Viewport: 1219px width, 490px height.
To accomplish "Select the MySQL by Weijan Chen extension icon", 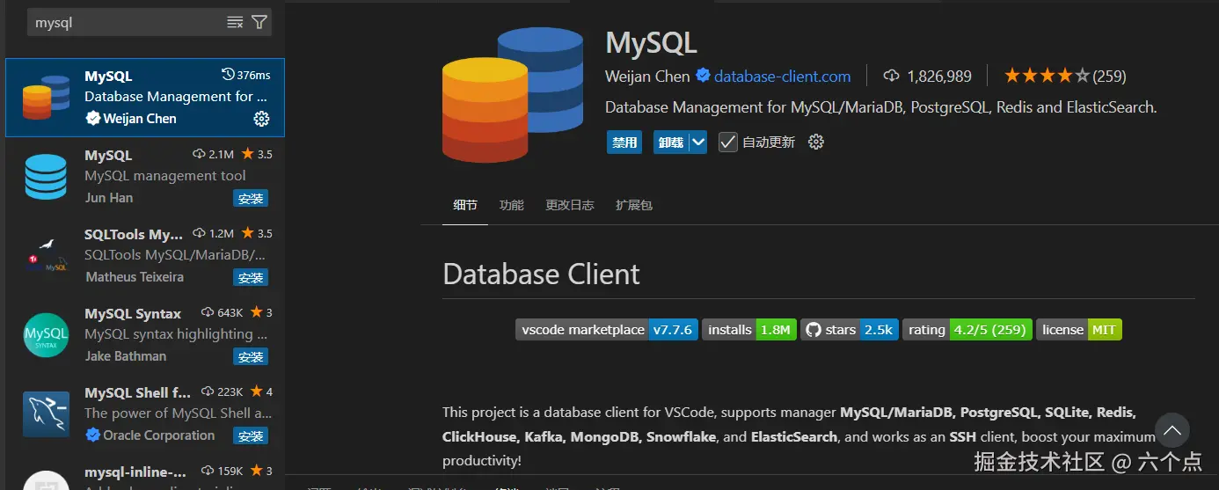I will [x=46, y=98].
